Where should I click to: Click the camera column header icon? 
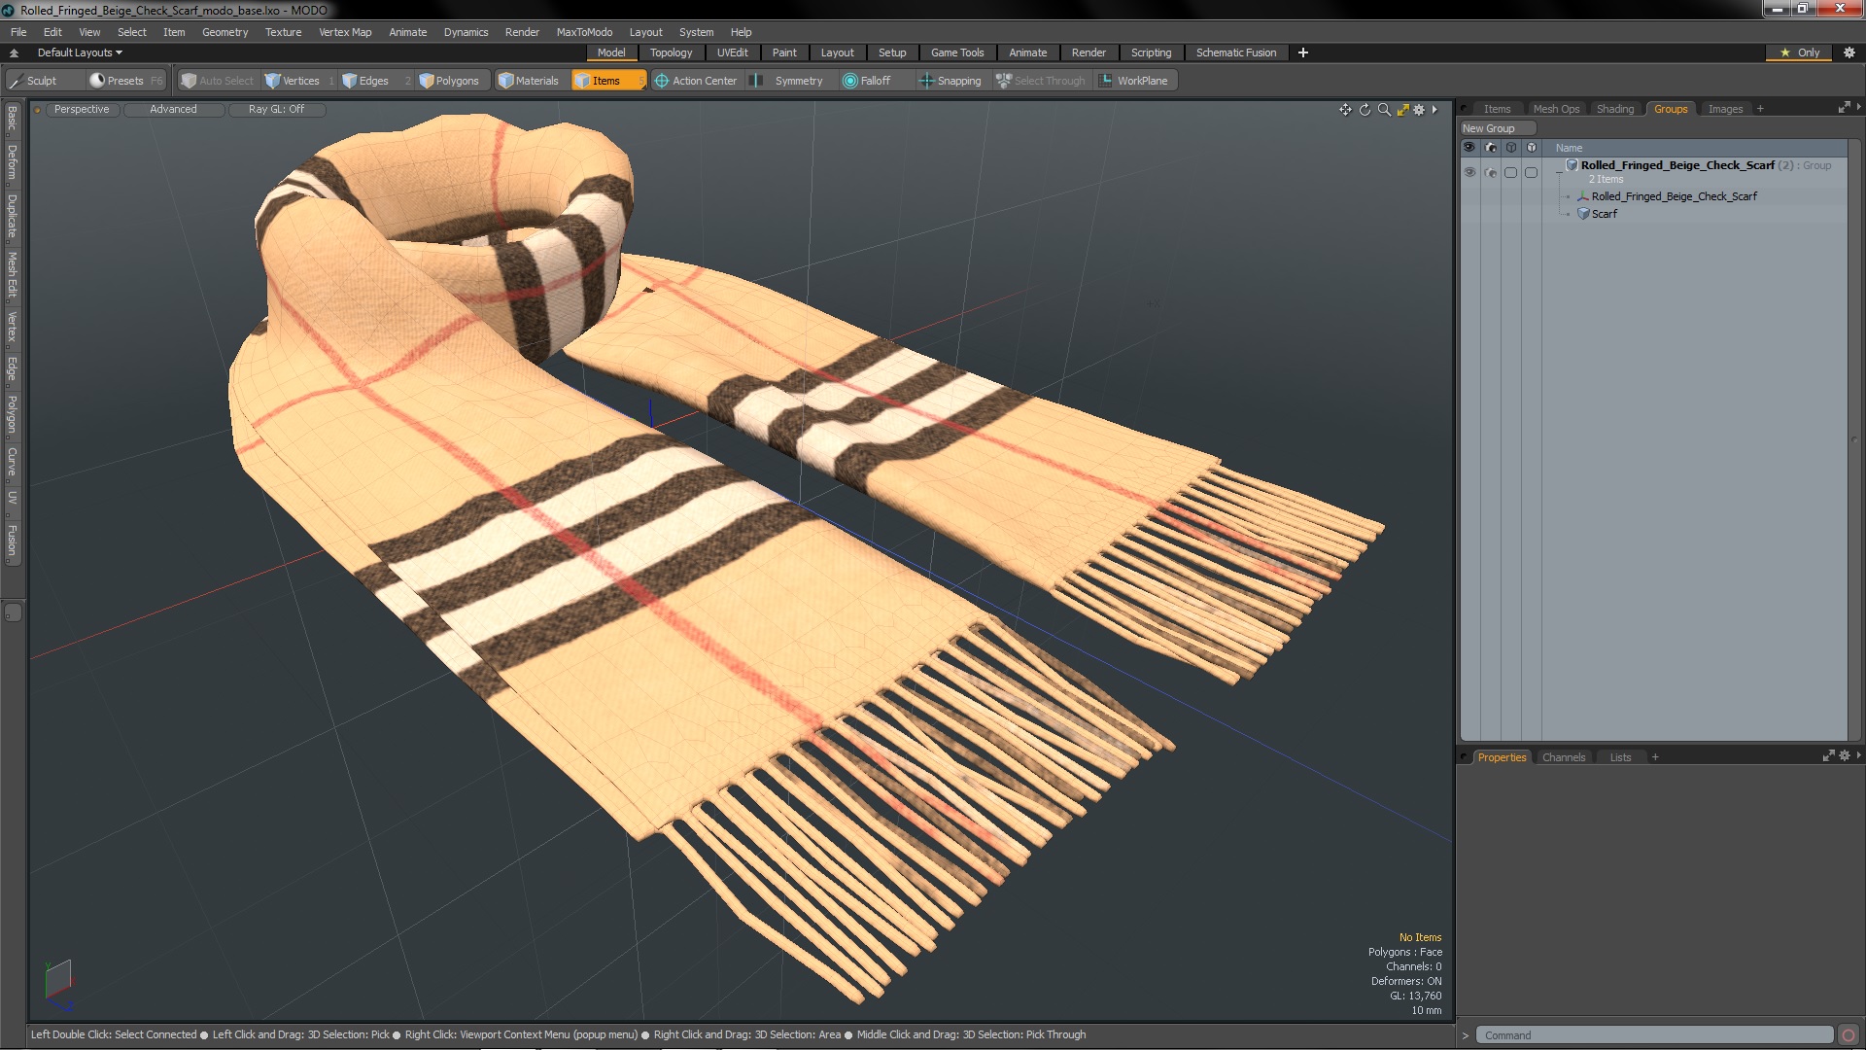click(x=1490, y=148)
